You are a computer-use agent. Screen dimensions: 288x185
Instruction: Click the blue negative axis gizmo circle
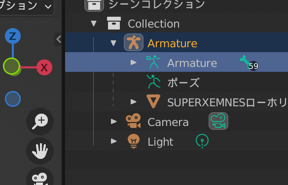[x=13, y=99]
